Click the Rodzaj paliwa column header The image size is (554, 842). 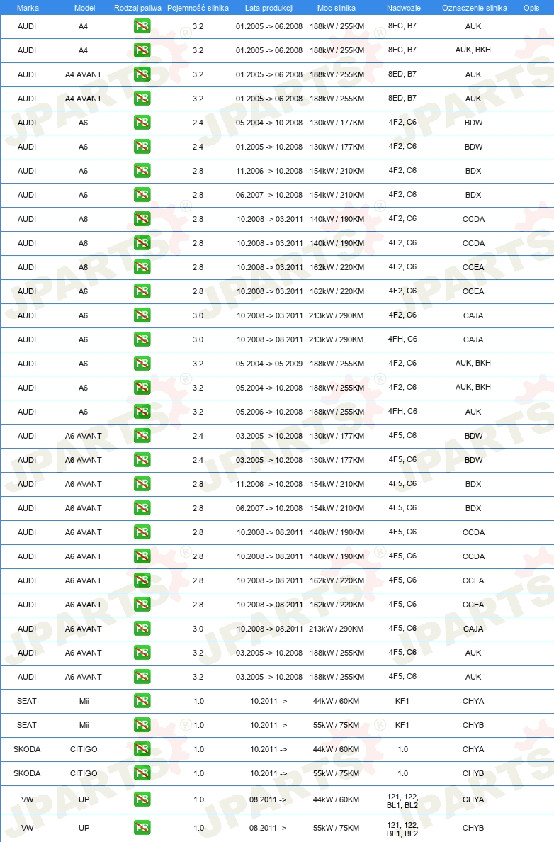(137, 8)
